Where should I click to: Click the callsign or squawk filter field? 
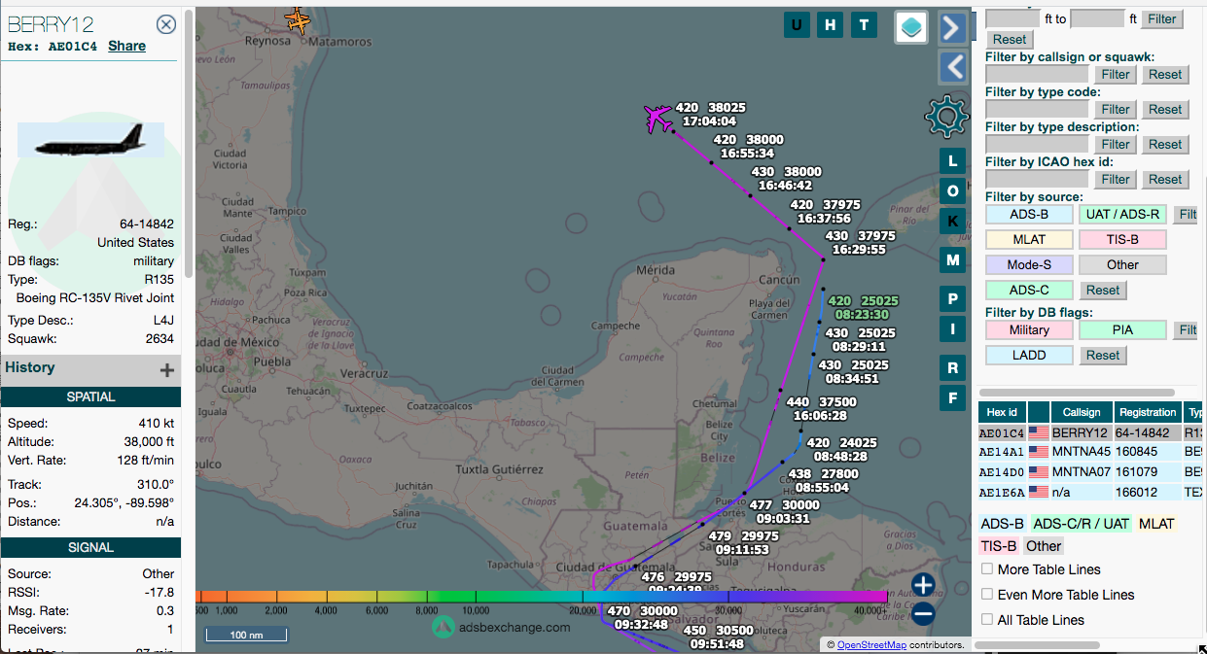(x=1037, y=74)
